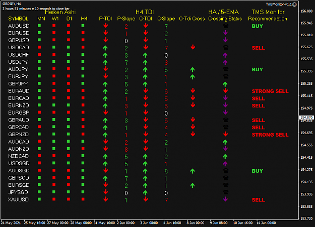Click the EURUSD purple down crossing arrow
Viewport: 315px width, 227px height.
pos(225,33)
